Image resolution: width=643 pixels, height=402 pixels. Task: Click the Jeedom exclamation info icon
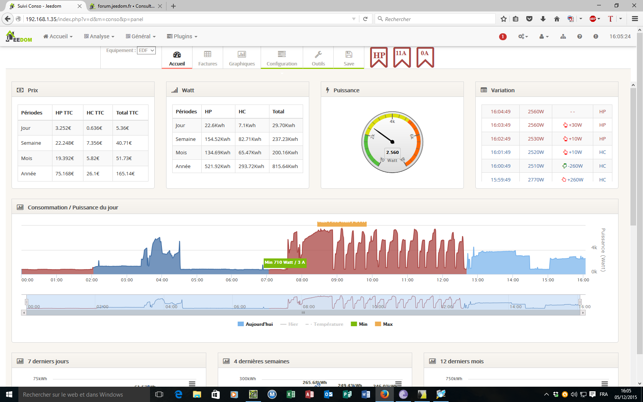(x=596, y=36)
